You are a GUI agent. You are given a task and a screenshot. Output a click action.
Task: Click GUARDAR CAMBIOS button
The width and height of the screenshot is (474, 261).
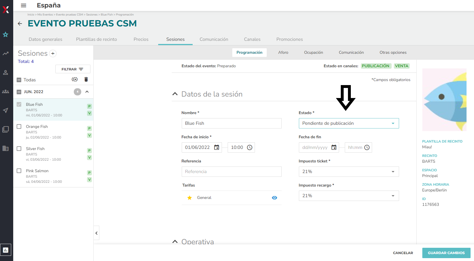(x=446, y=253)
